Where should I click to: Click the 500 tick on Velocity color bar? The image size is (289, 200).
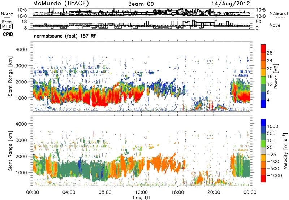[x=272, y=133]
